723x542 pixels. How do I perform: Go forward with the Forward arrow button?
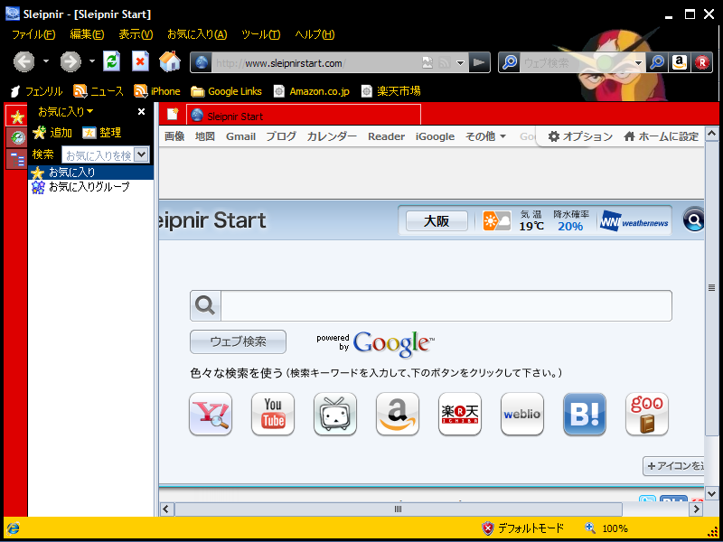tap(70, 61)
